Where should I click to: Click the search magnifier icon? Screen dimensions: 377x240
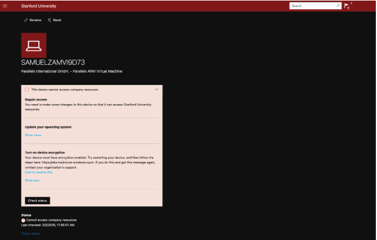point(338,6)
